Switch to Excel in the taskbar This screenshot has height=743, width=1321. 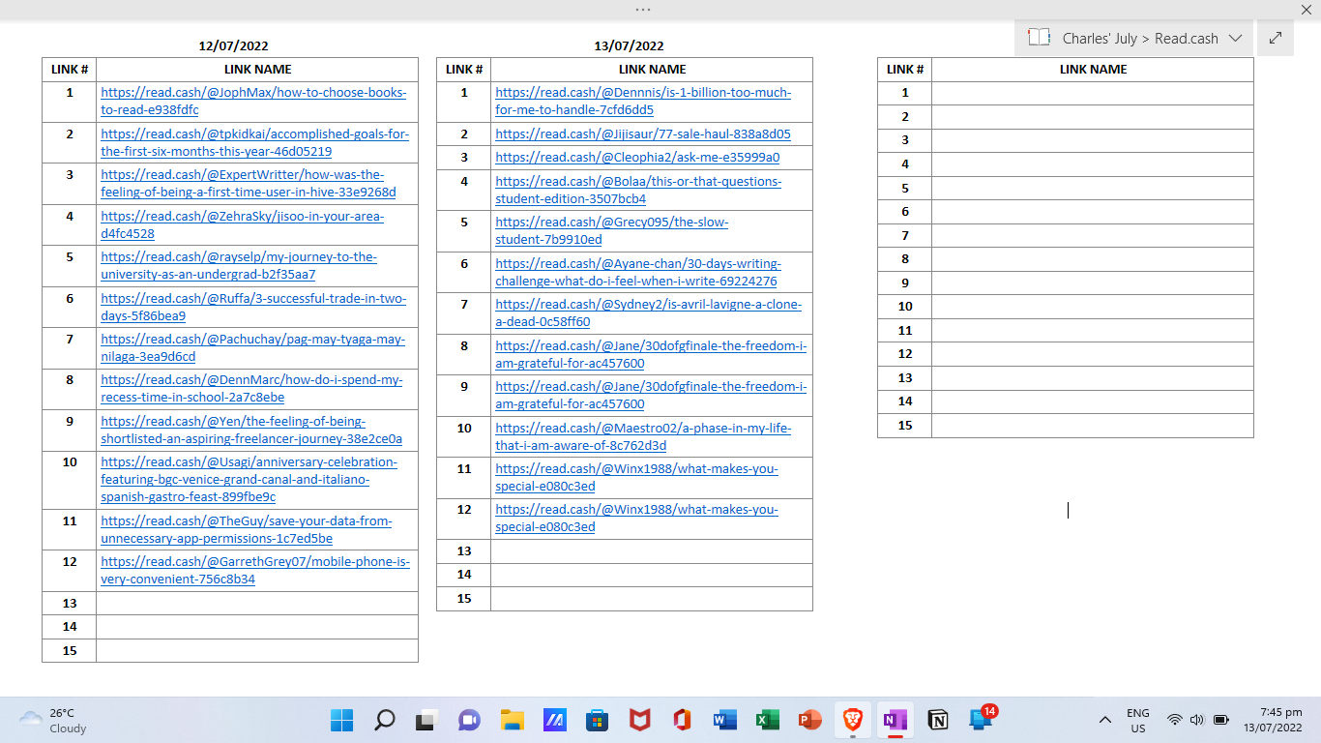tap(767, 720)
